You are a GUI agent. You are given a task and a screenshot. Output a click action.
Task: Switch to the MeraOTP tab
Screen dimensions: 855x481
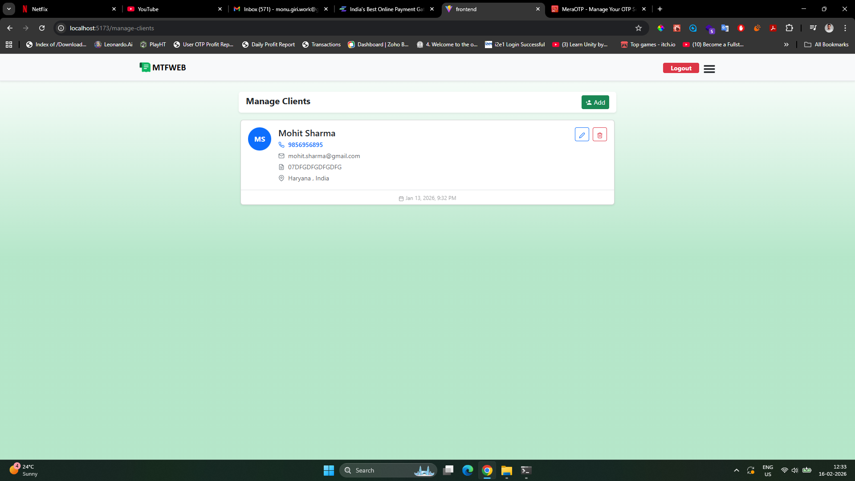pos(597,9)
